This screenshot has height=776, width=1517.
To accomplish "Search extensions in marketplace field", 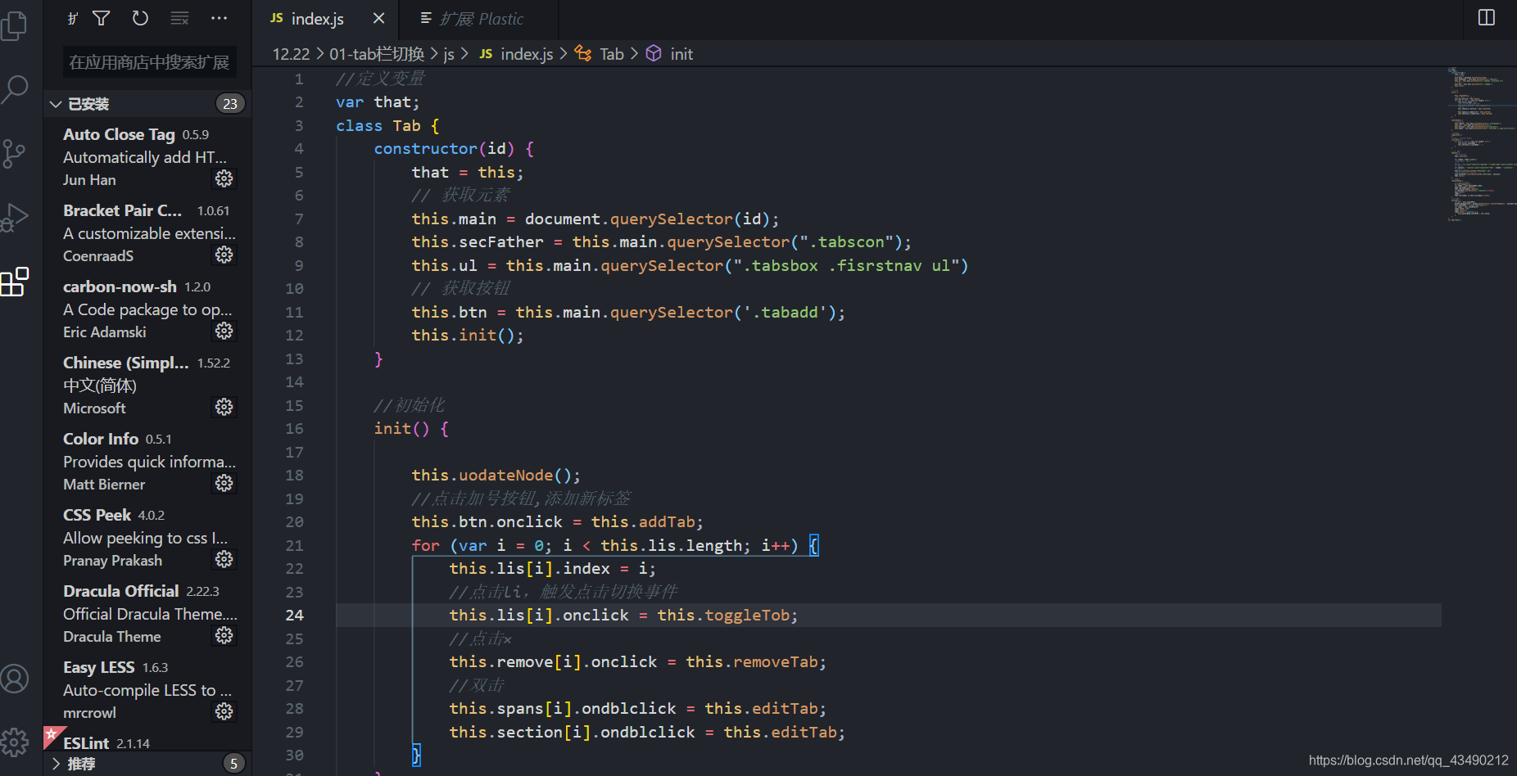I will pos(149,62).
